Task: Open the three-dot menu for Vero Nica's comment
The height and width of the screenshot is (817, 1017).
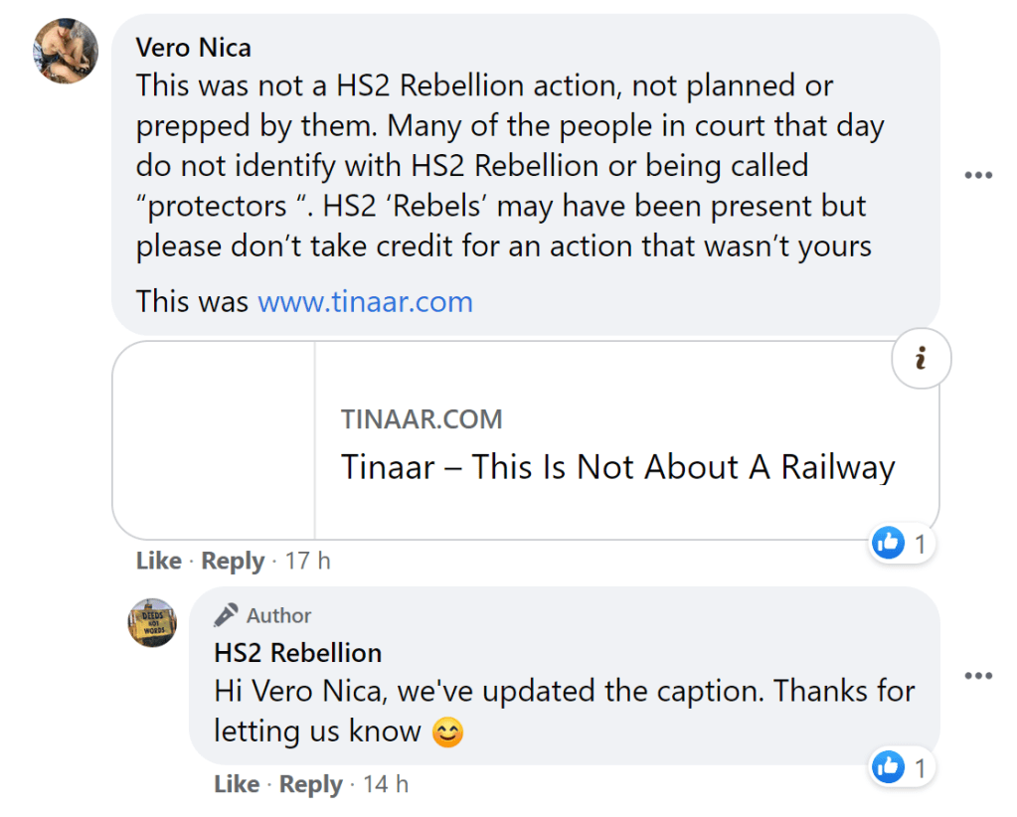Action: tap(978, 176)
